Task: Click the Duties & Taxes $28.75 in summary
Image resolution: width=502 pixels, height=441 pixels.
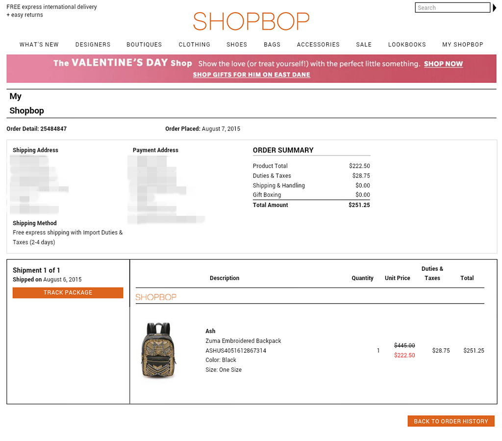Action: (x=361, y=176)
